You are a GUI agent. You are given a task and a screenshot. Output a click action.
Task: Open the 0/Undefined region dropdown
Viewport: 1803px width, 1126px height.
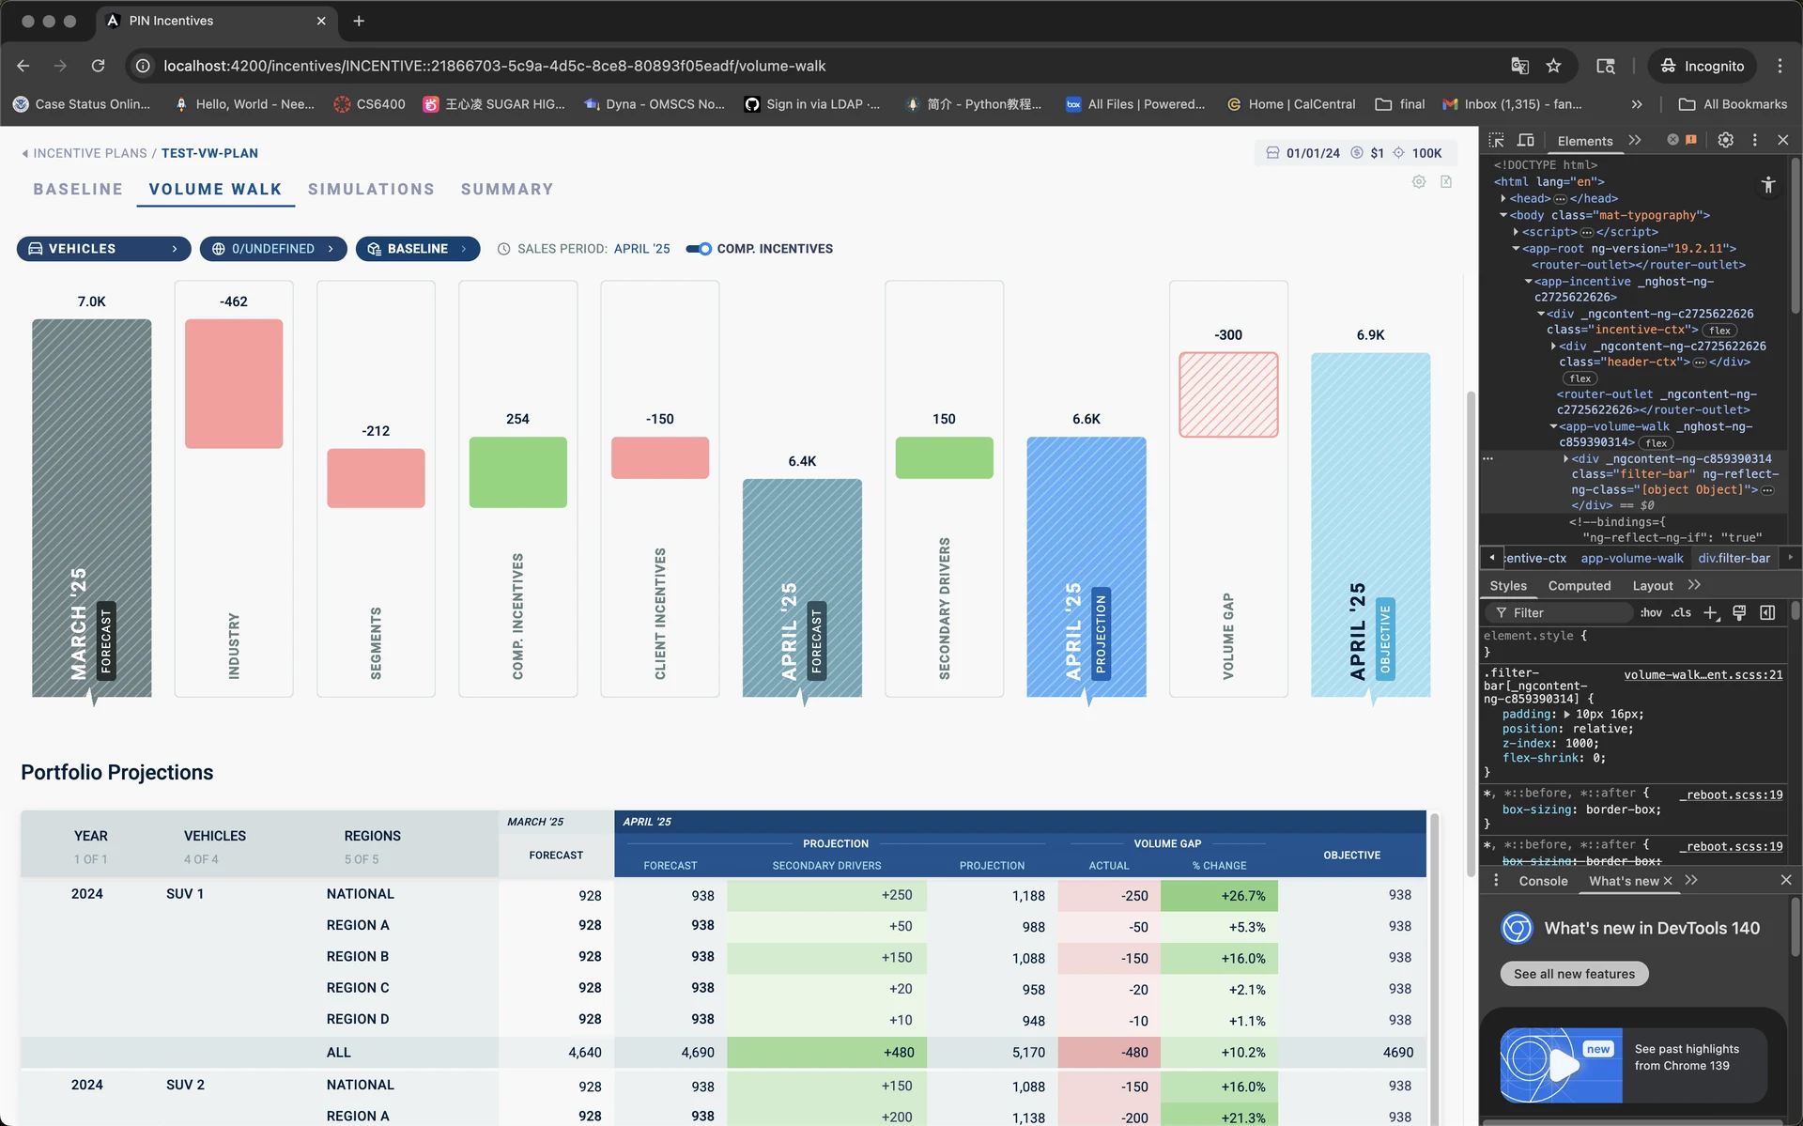[x=273, y=249]
